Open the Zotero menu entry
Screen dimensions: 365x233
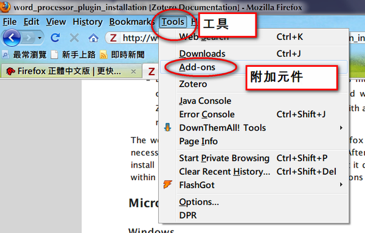tap(254, 84)
